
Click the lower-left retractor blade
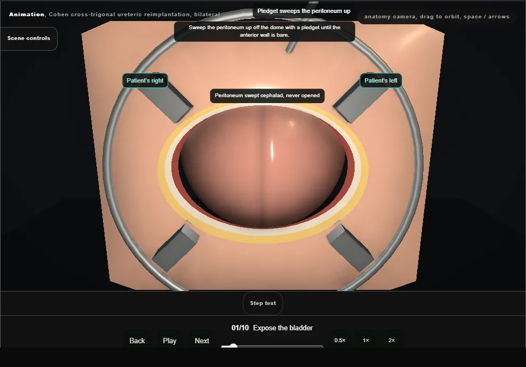pyautogui.click(x=176, y=248)
